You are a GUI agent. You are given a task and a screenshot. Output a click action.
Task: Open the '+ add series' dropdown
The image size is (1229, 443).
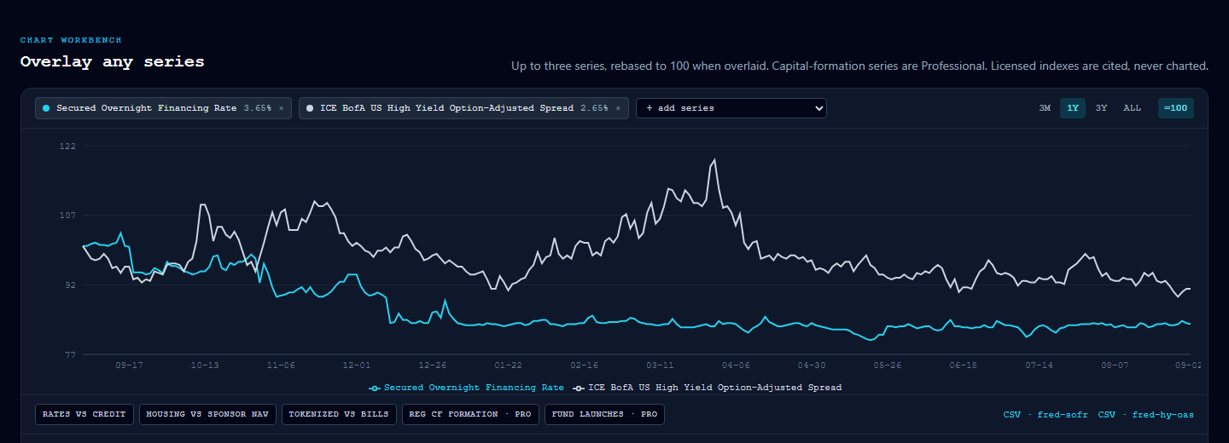[x=731, y=108]
